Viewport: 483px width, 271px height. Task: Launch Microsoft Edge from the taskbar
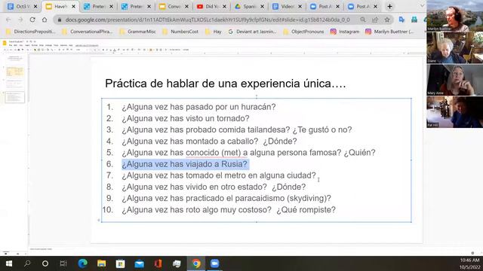click(x=82, y=263)
